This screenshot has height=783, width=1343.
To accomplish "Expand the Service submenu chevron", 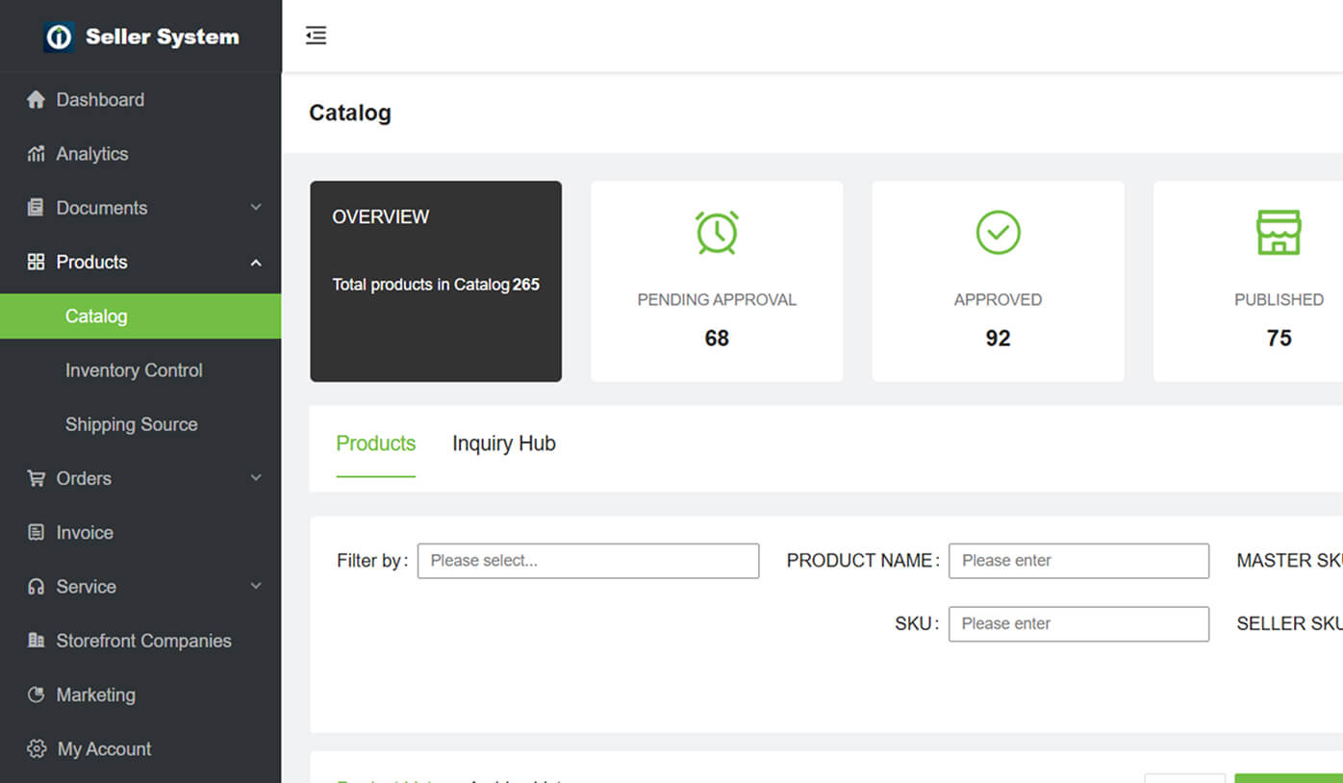I will pyautogui.click(x=256, y=586).
